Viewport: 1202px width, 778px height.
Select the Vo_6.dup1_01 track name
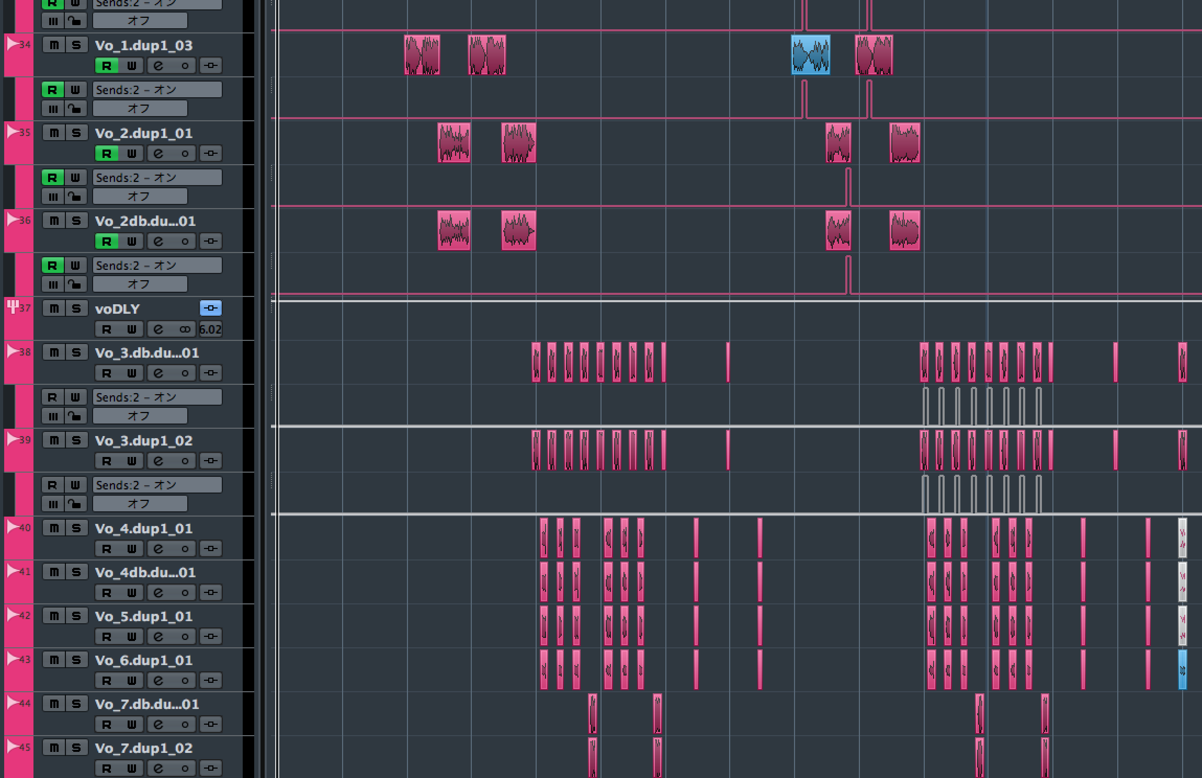144,660
